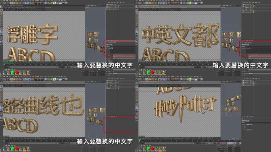Select the green material in the 路径曲线也 screenshot
This screenshot has height=152, width=271.
coord(13,148)
